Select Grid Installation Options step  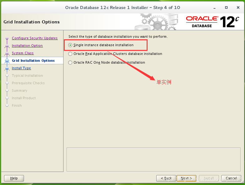tap(33, 61)
